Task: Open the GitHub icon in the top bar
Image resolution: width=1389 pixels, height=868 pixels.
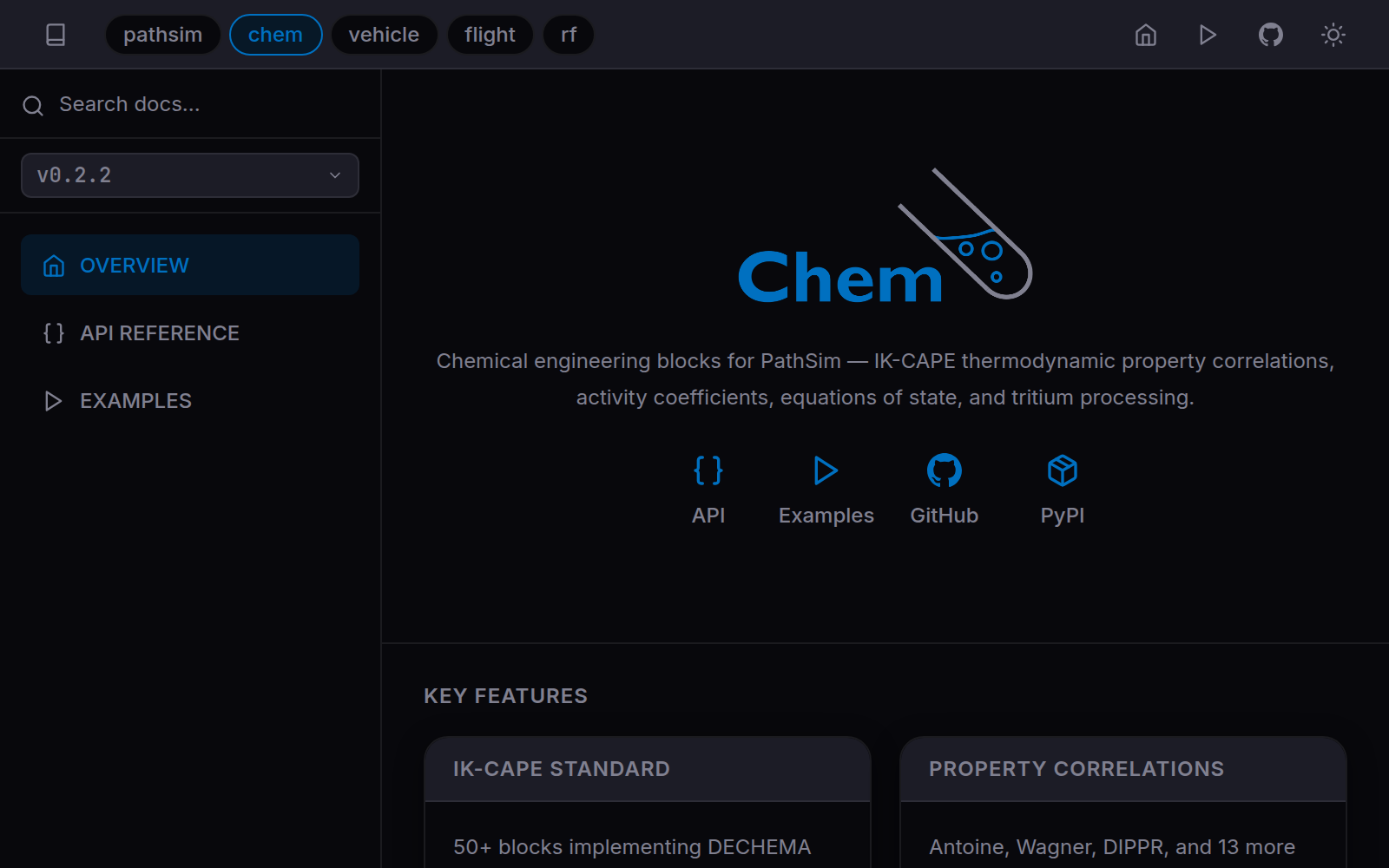Action: (x=1270, y=35)
